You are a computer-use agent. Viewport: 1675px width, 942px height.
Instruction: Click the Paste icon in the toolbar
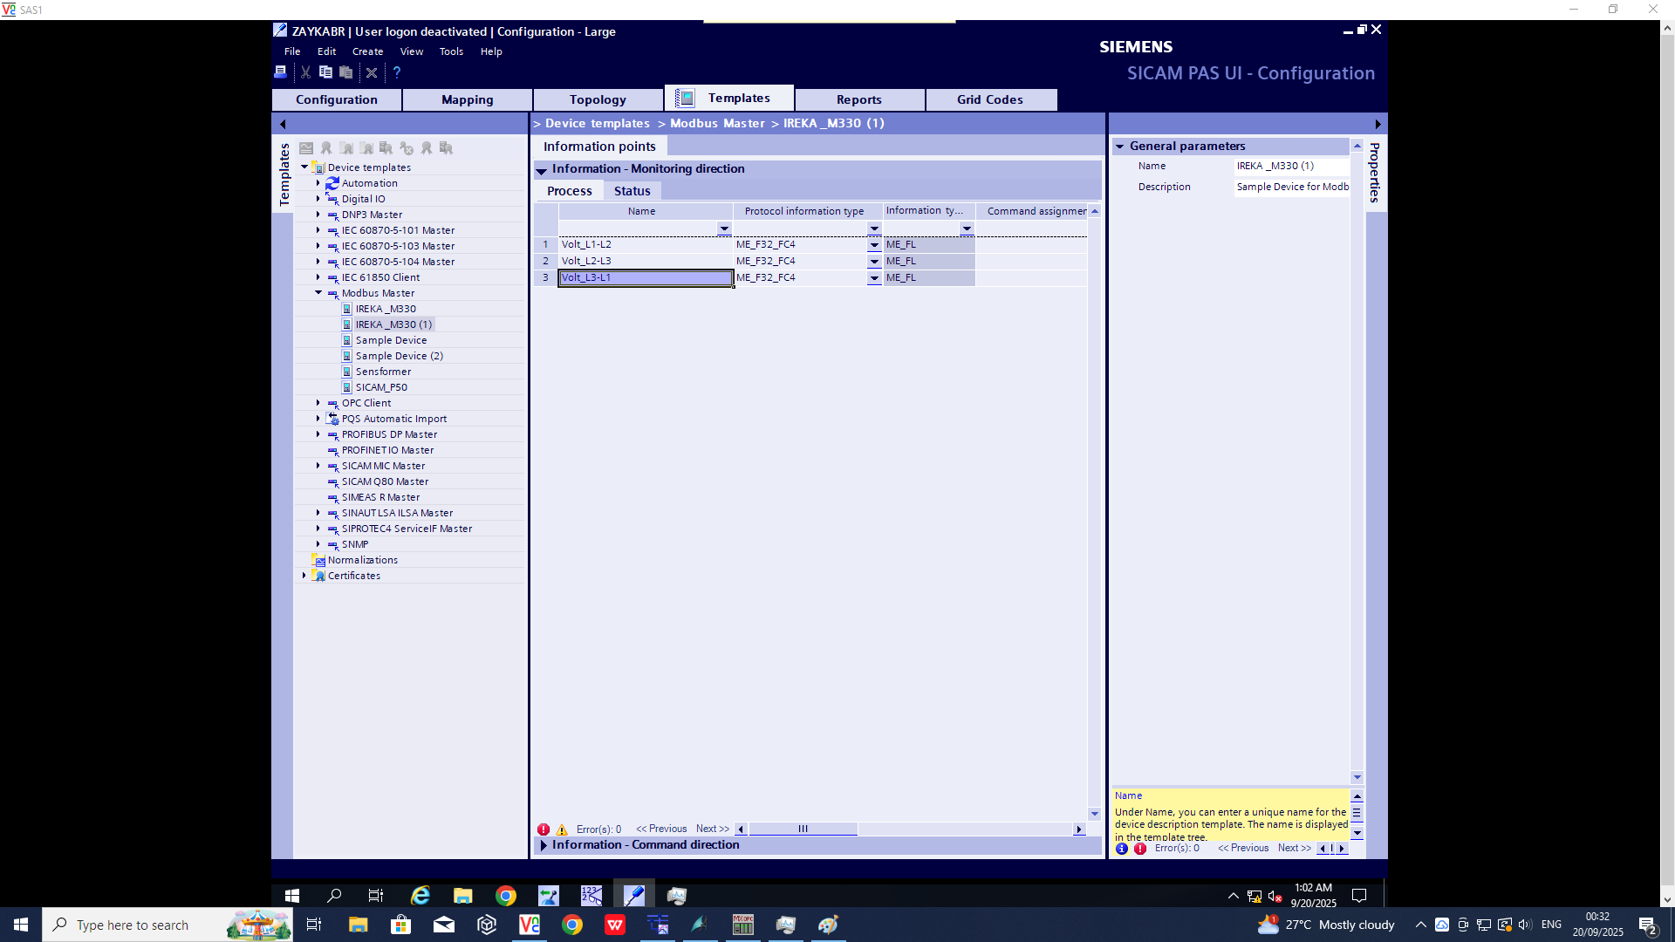[346, 72]
